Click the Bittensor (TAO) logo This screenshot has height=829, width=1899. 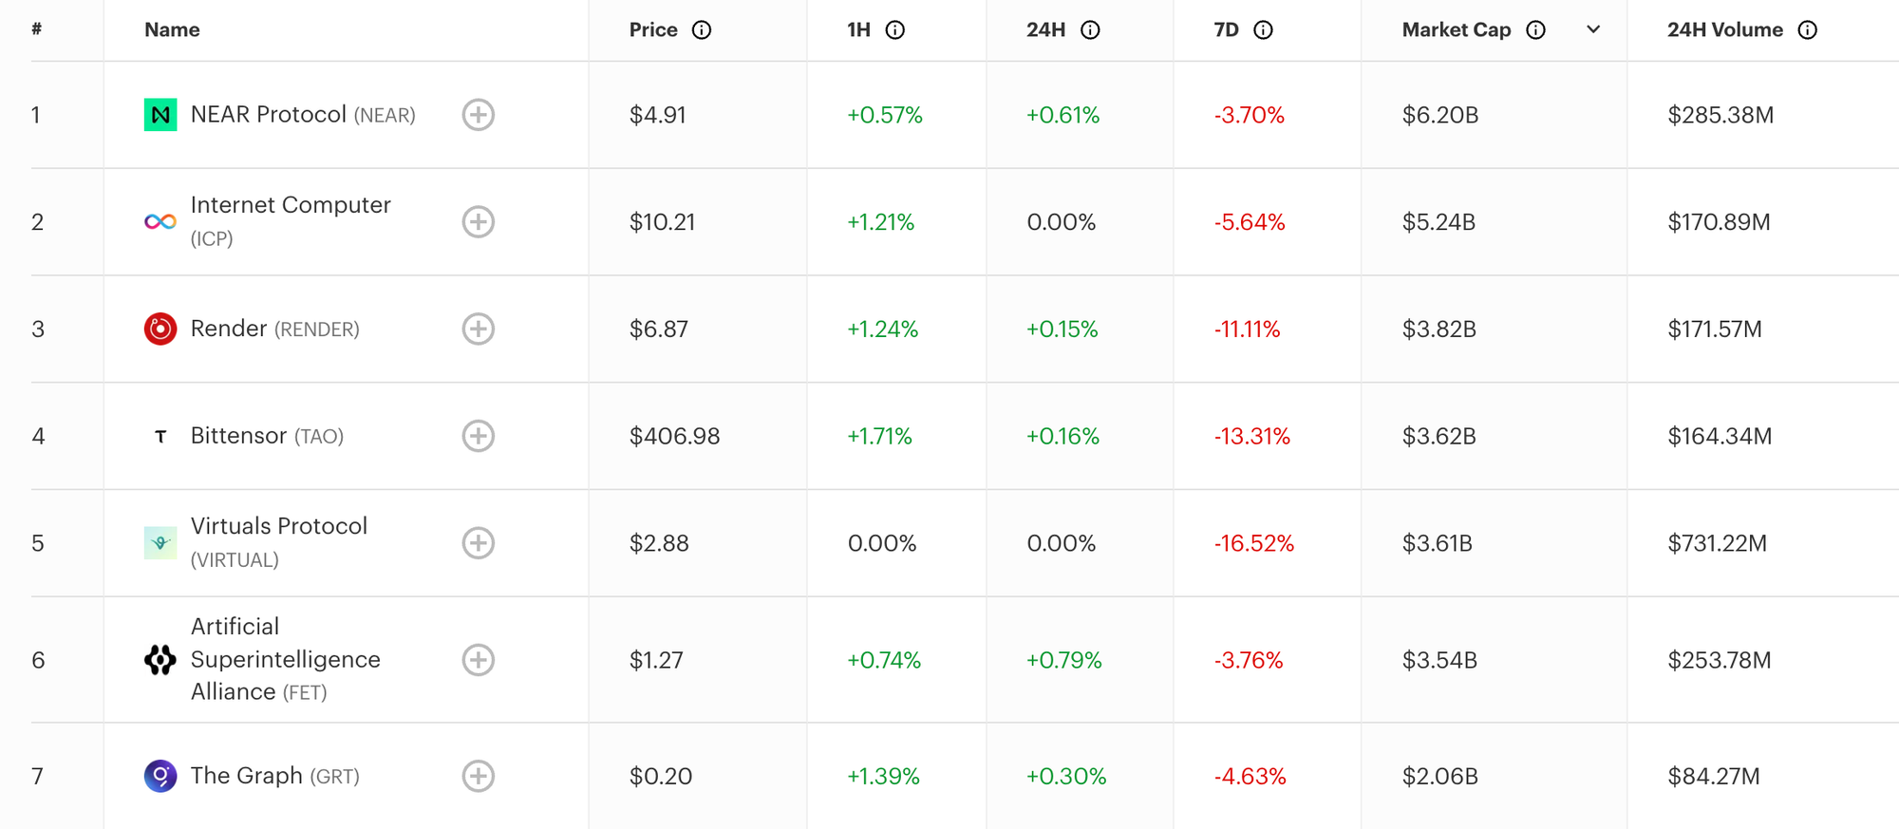[160, 436]
